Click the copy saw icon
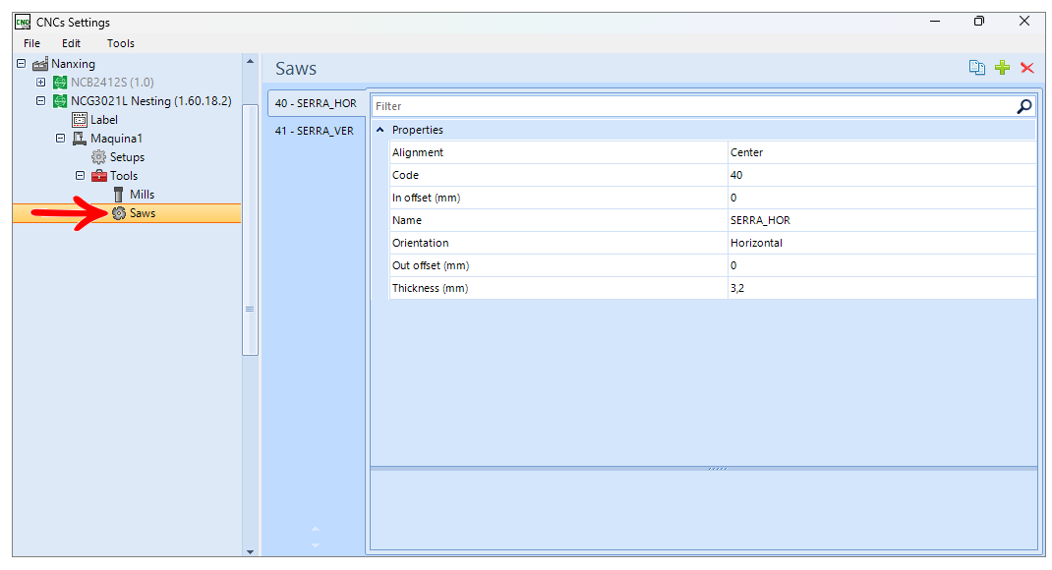 point(977,68)
